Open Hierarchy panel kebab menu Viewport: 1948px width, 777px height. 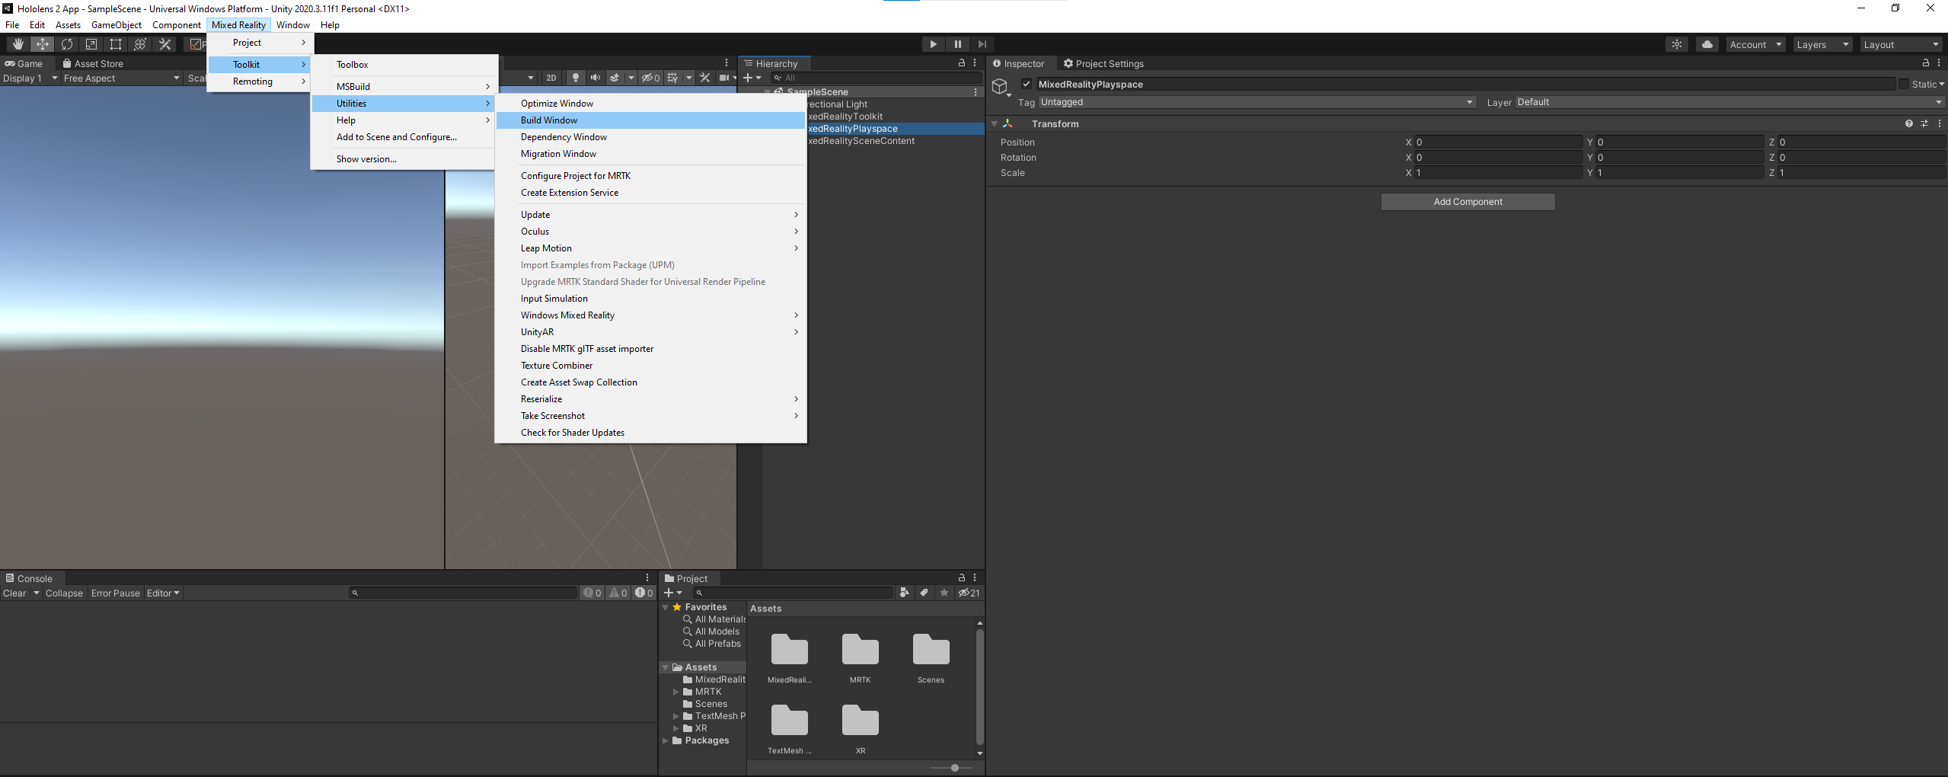coord(975,63)
